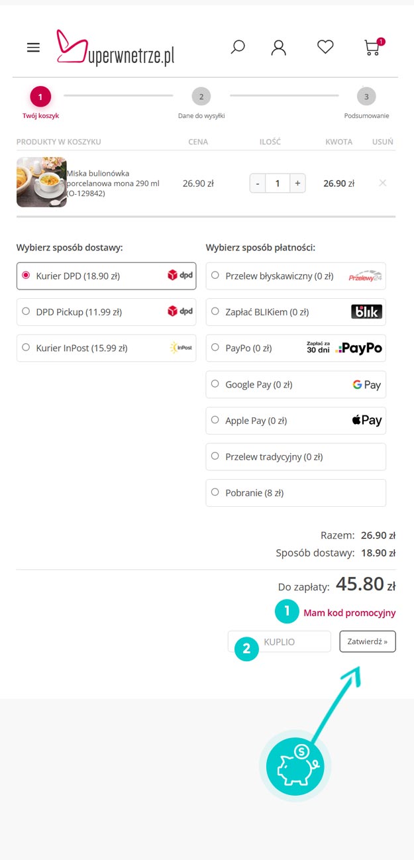Go to step 3 Podsumowanie
Screen dimensions: 414x860
(366, 97)
